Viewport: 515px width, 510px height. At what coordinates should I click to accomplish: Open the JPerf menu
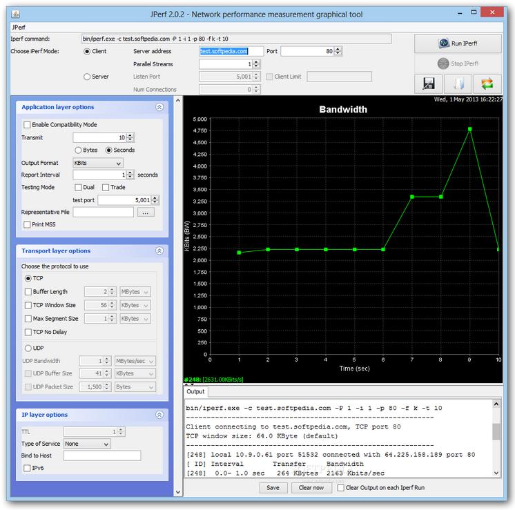19,26
